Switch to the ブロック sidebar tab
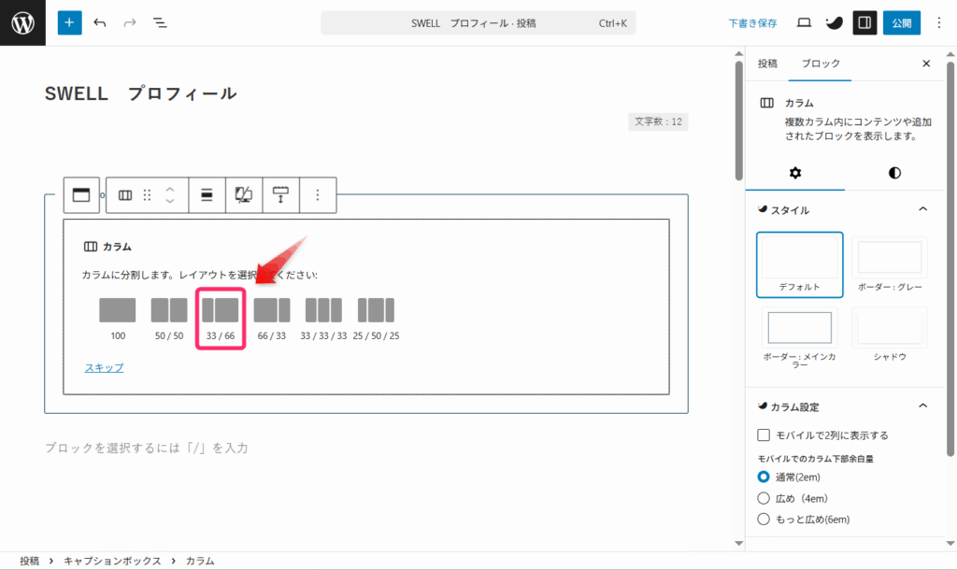Viewport: 957px width, 570px height. click(820, 64)
